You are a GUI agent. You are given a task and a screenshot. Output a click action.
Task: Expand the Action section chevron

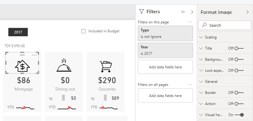[x=201, y=104]
